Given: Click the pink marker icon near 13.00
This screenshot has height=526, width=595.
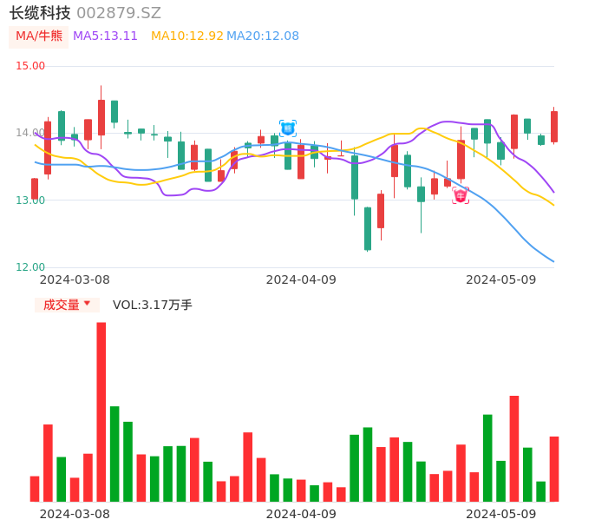Looking at the screenshot, I should click(461, 195).
